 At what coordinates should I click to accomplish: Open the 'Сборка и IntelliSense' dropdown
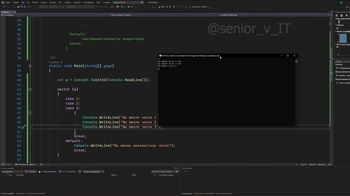pos(94,171)
